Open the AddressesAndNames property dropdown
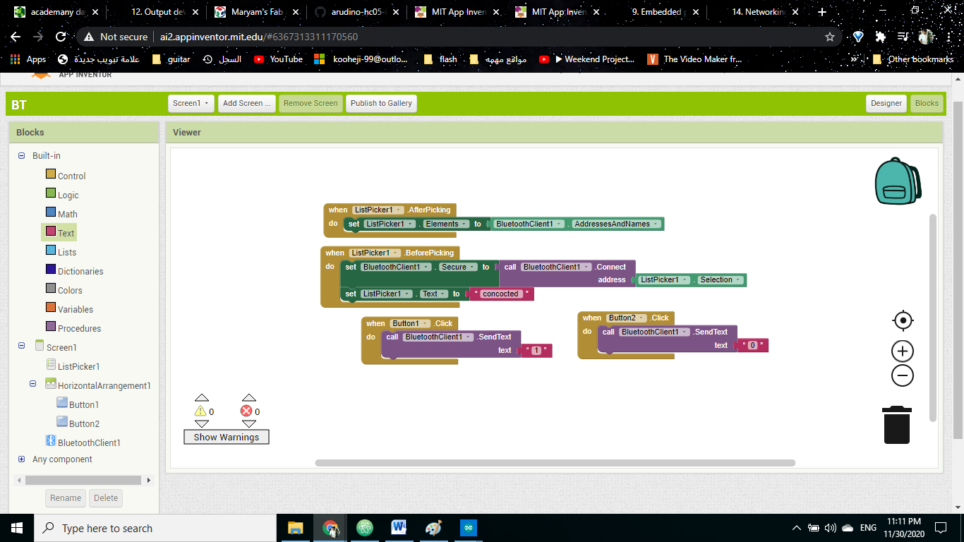Screen dimensions: 964x542 [617, 224]
